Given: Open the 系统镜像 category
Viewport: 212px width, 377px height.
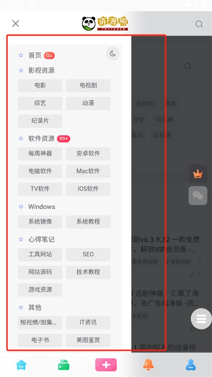Looking at the screenshot, I should (40, 221).
